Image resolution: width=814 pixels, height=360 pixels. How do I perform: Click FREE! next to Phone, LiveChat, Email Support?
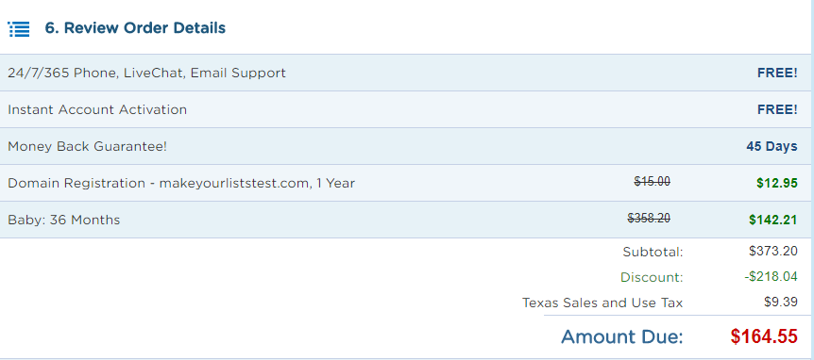pyautogui.click(x=777, y=73)
